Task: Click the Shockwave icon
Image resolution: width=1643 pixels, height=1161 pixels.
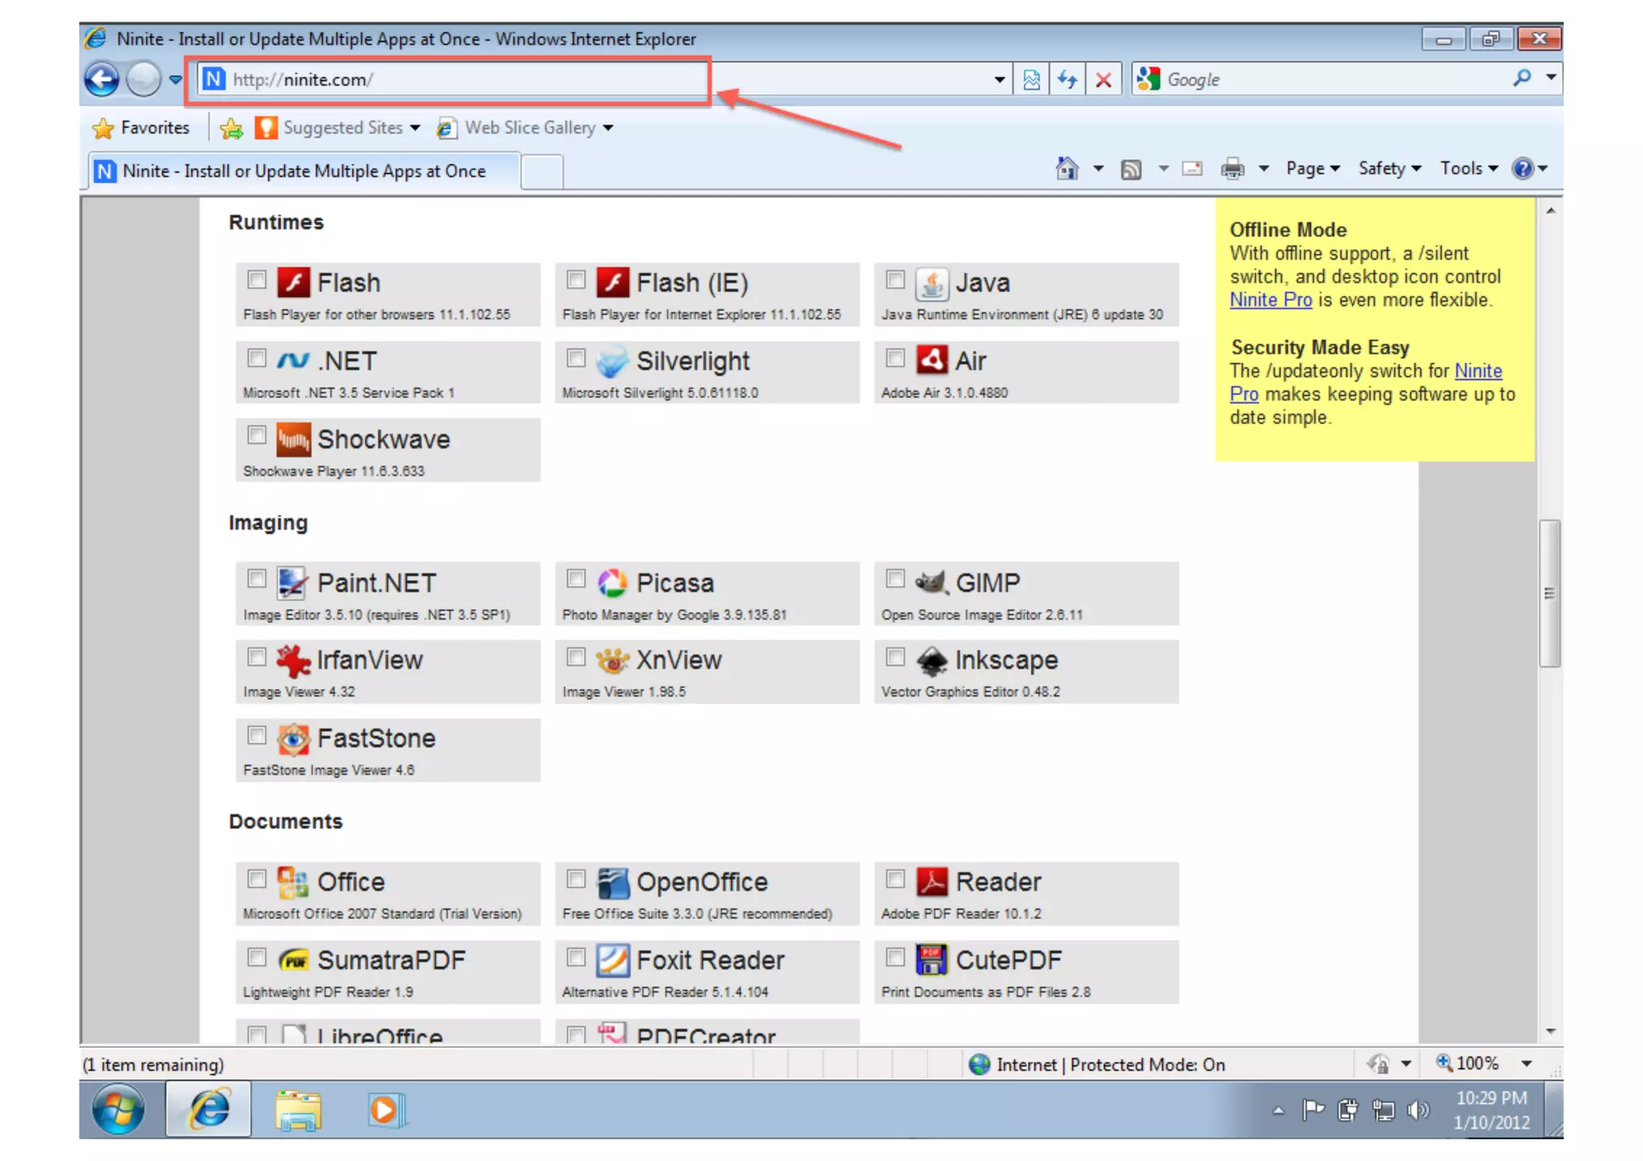Action: (293, 439)
